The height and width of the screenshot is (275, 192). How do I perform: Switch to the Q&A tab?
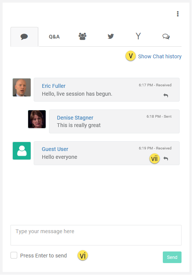(54, 37)
